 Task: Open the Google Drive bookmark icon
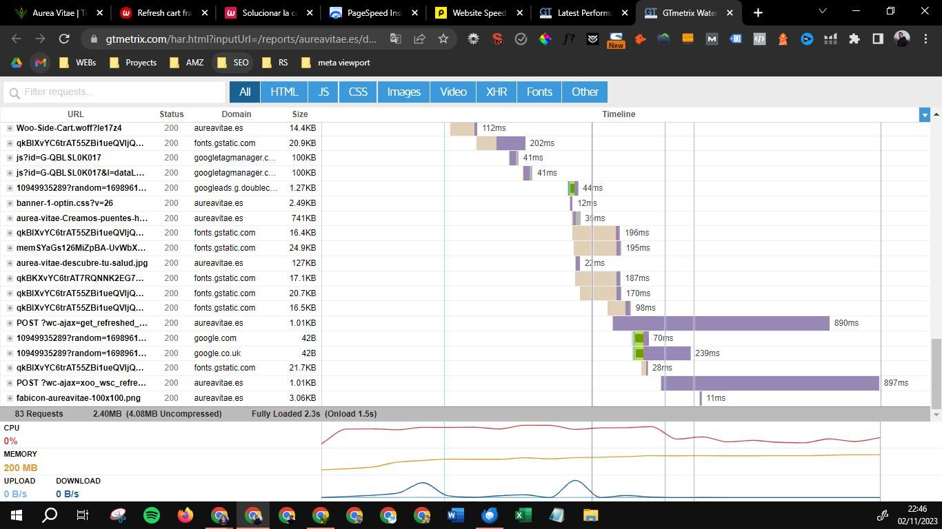pyautogui.click(x=17, y=63)
